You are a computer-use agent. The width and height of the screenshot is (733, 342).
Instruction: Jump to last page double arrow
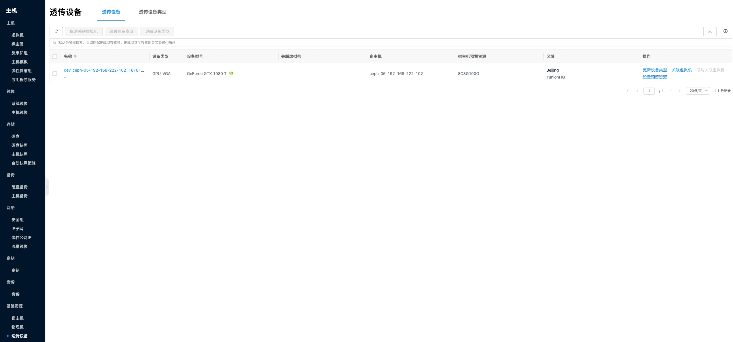point(680,91)
